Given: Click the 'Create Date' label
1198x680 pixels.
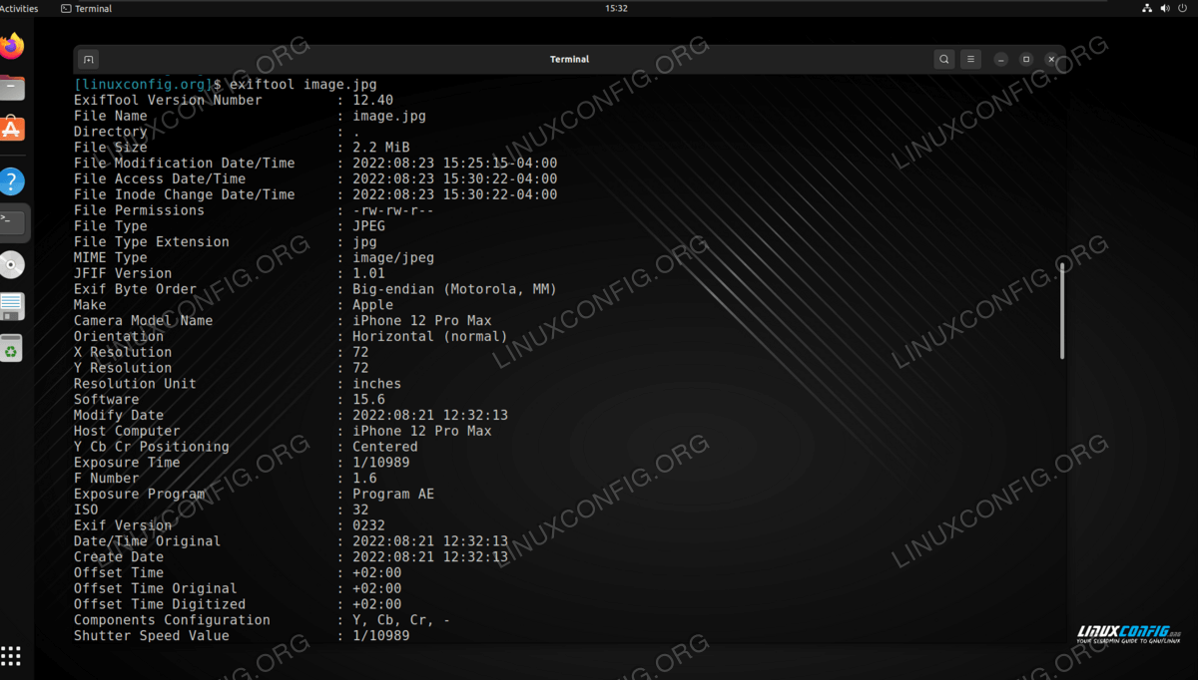Looking at the screenshot, I should tap(119, 557).
